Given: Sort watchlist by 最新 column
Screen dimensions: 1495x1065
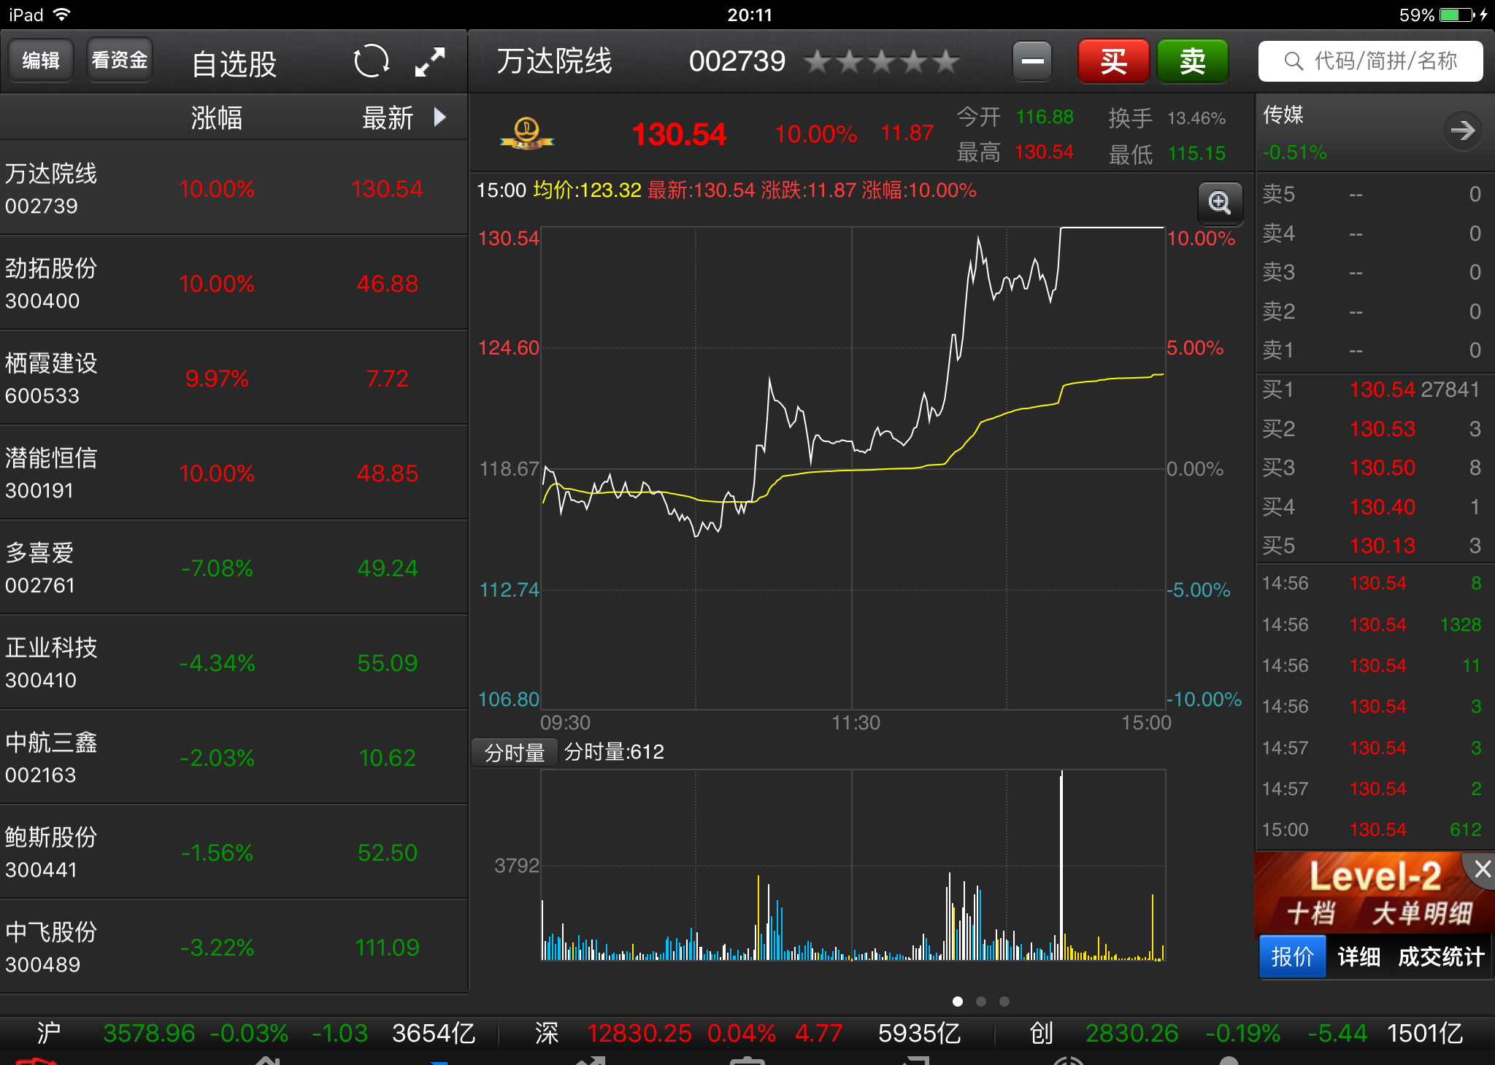Looking at the screenshot, I should point(388,117).
